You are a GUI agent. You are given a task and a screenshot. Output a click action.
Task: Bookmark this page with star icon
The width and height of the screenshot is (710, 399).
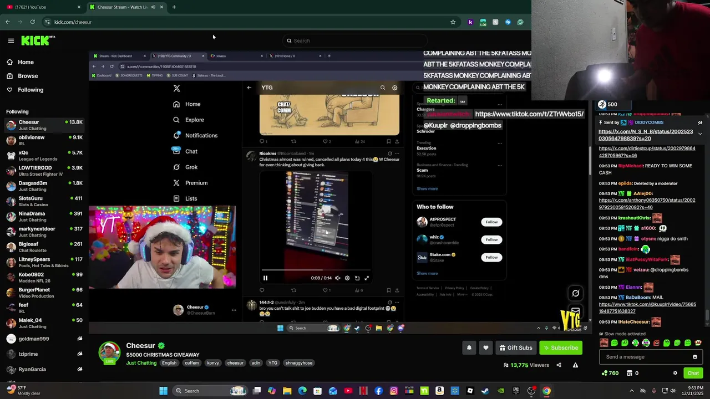coord(453,22)
